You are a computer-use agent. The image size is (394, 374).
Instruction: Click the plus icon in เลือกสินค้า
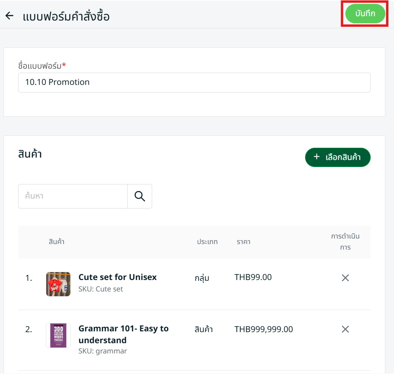tap(316, 157)
